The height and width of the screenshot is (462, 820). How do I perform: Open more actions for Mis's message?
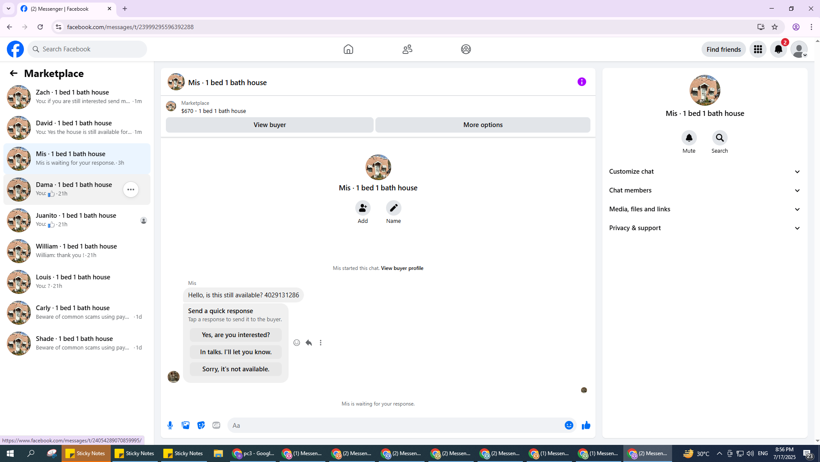321,343
